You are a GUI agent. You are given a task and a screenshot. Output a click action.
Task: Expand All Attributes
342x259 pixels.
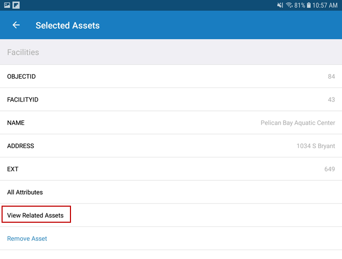coord(25,192)
